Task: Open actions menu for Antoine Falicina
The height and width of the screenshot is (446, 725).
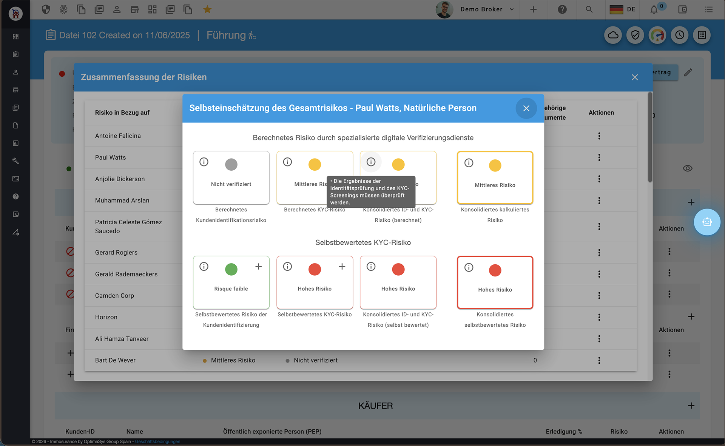Action: [x=599, y=136]
